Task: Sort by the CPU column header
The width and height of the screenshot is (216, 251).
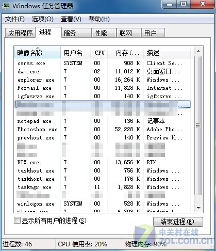Action: [x=99, y=53]
